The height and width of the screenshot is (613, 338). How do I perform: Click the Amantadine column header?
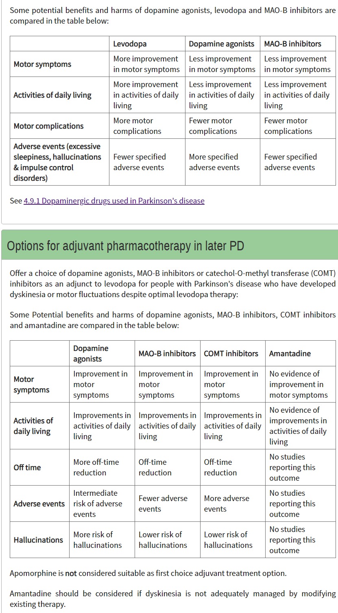[290, 354]
